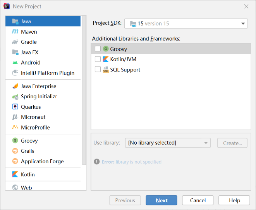Select Android project type
The height and width of the screenshot is (210, 256).
pos(43,63)
